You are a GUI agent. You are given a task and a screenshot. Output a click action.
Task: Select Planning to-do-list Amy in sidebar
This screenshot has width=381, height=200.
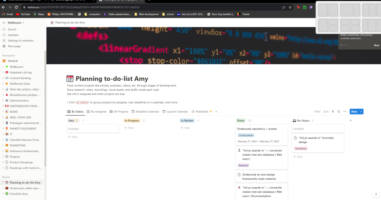coord(25,183)
